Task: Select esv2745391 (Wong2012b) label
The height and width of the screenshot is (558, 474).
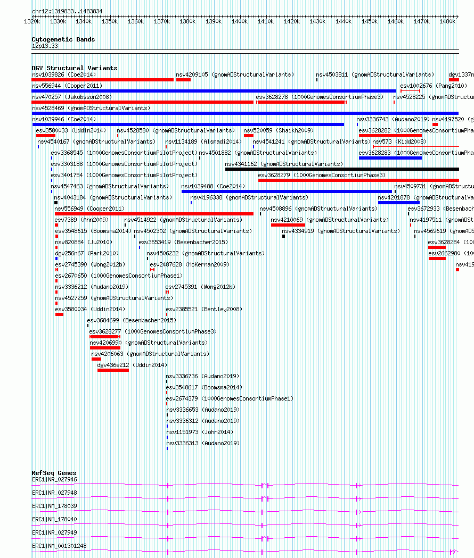Action: click(x=200, y=287)
